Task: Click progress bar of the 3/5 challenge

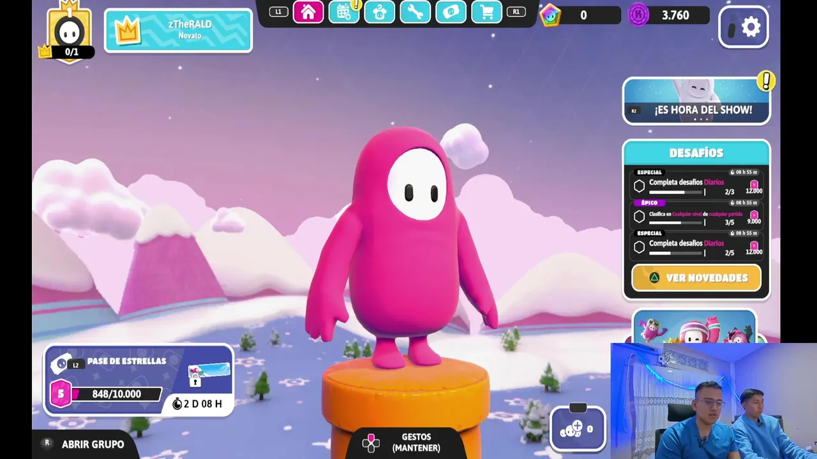Action: coord(677,222)
